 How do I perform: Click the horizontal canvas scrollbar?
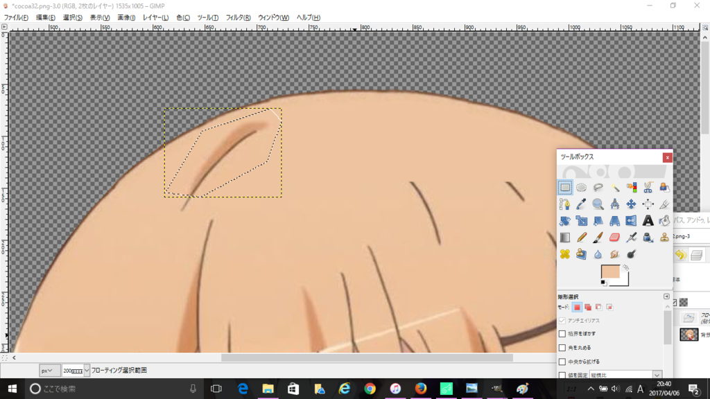click(367, 357)
